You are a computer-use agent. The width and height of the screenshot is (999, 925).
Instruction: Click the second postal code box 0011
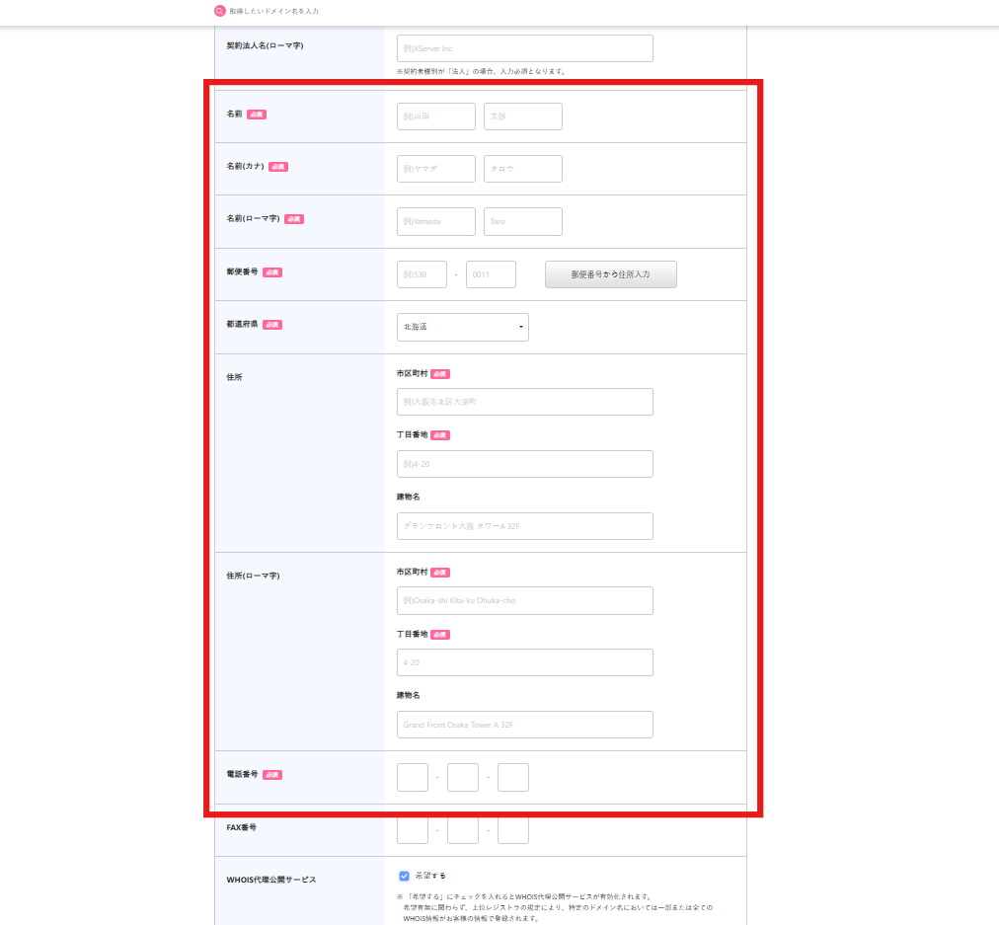click(x=491, y=274)
